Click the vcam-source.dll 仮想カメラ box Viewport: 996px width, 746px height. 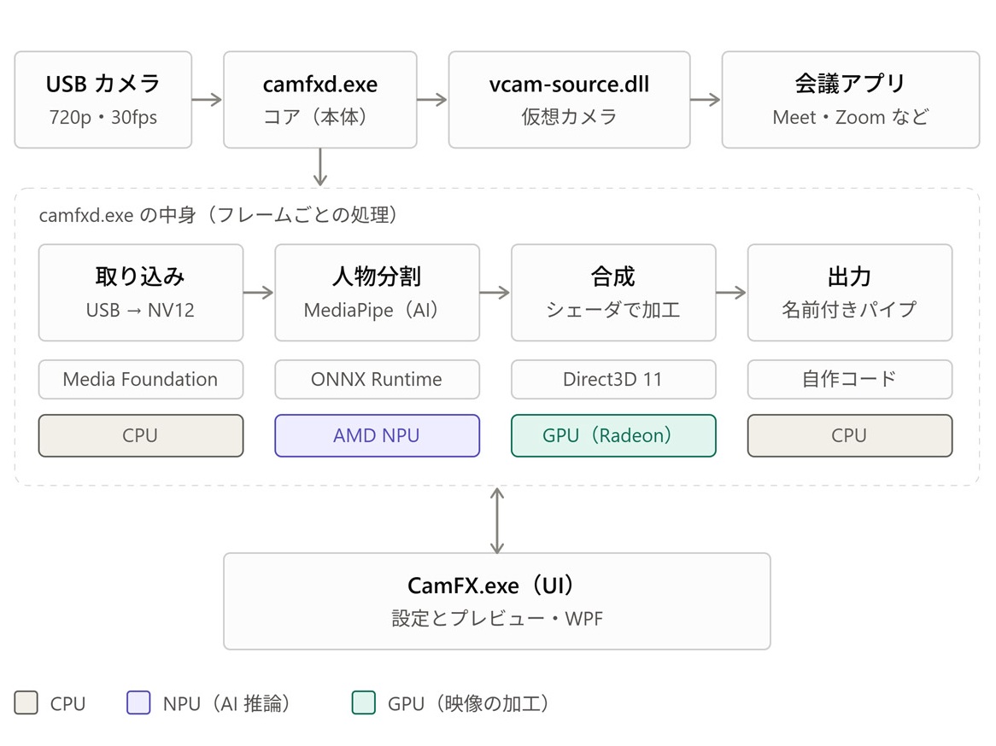(x=569, y=100)
